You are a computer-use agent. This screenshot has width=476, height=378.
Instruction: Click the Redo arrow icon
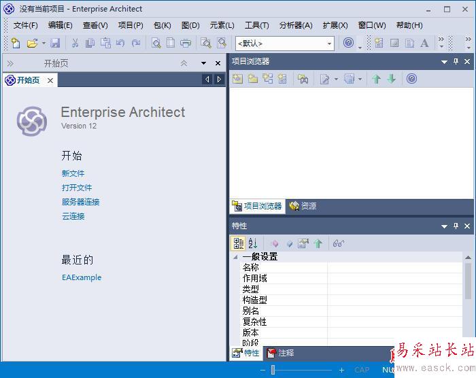coord(136,43)
